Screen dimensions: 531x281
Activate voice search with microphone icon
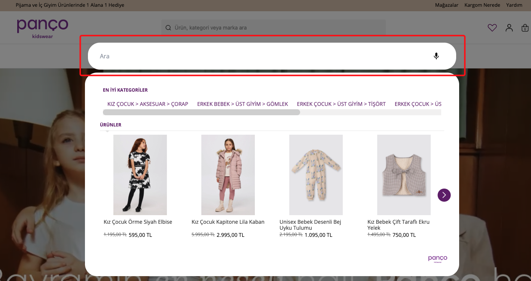coord(436,56)
